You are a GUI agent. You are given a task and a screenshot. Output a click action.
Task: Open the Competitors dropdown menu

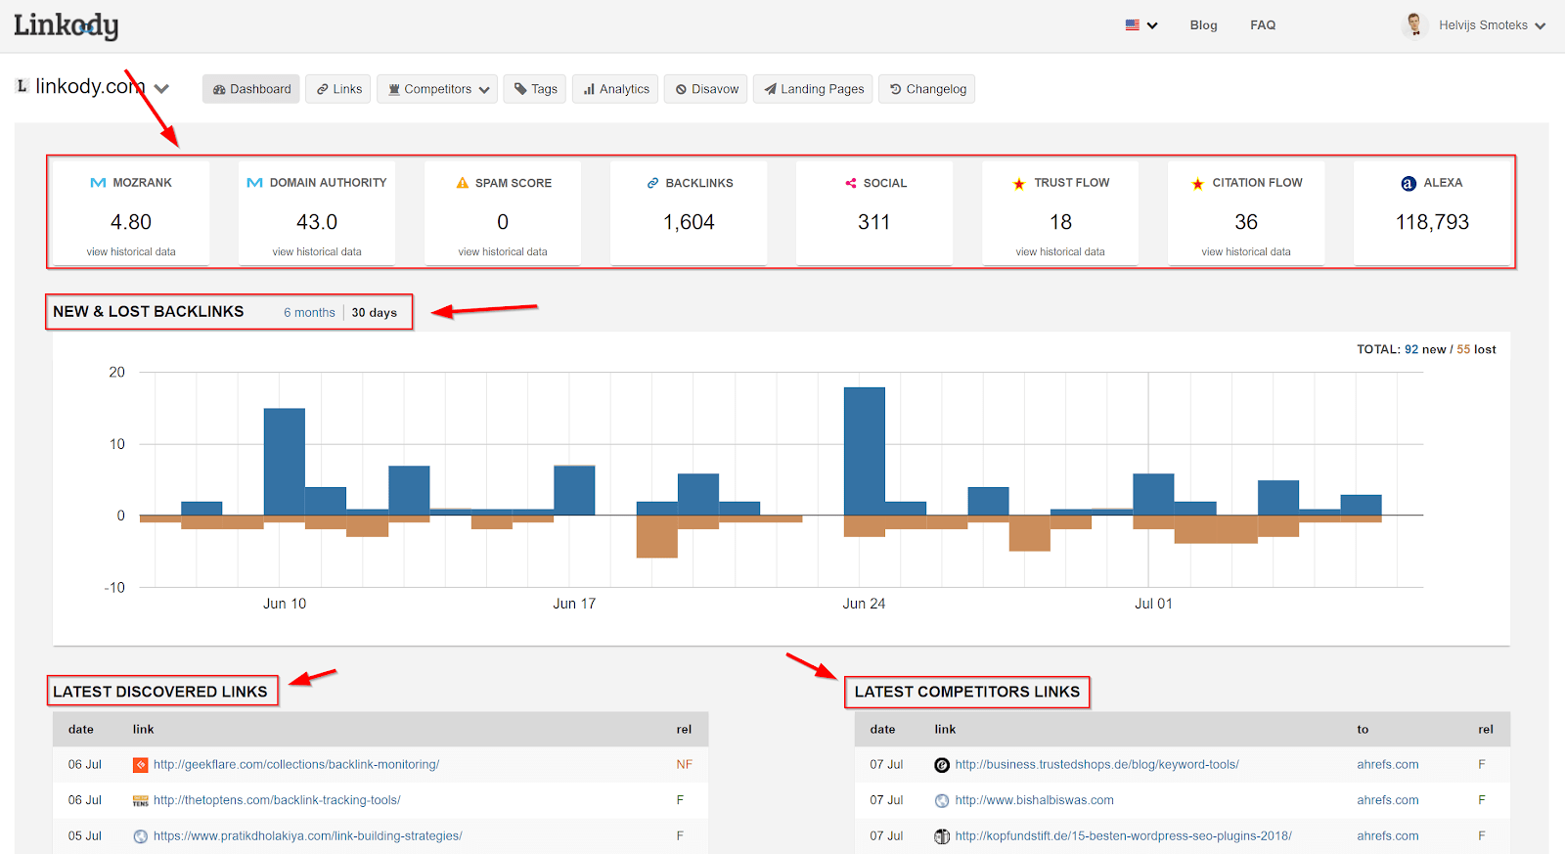pyautogui.click(x=437, y=89)
